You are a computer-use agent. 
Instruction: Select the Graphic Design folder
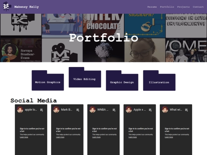click(122, 80)
